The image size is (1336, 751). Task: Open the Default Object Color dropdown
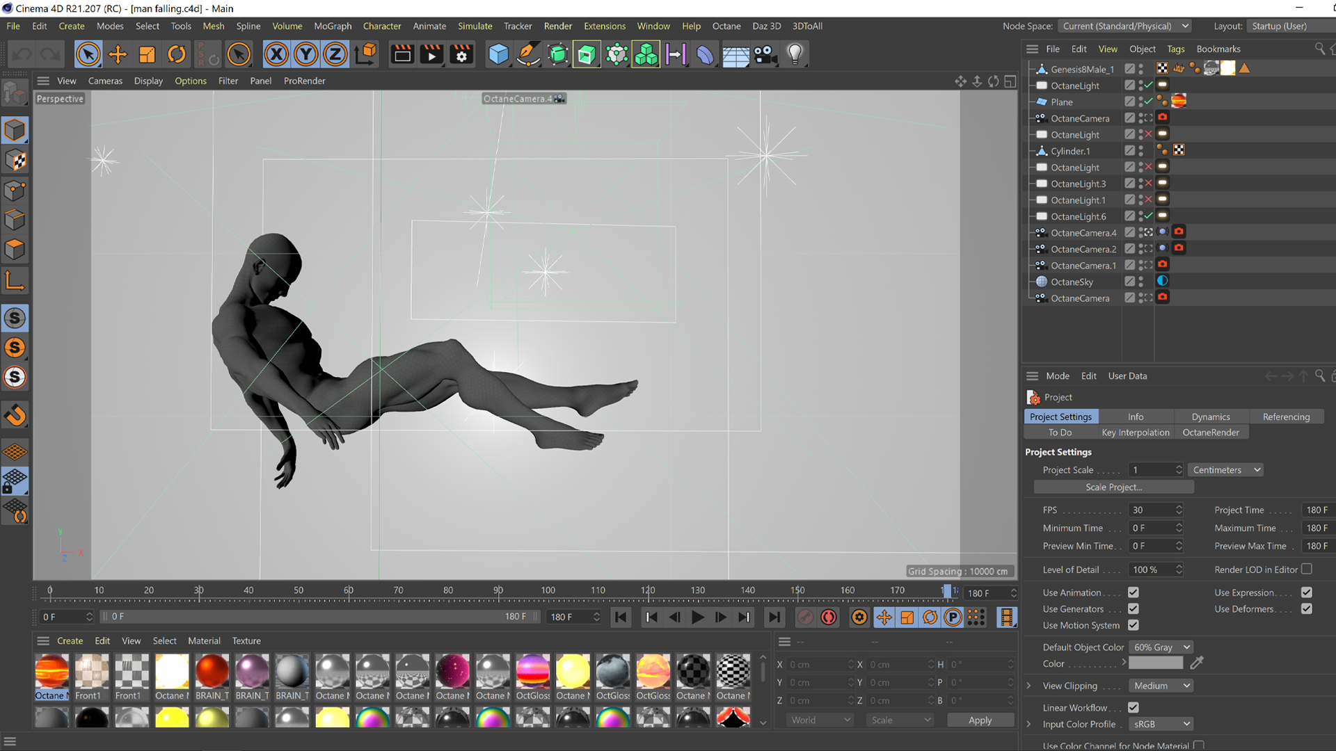coord(1161,647)
